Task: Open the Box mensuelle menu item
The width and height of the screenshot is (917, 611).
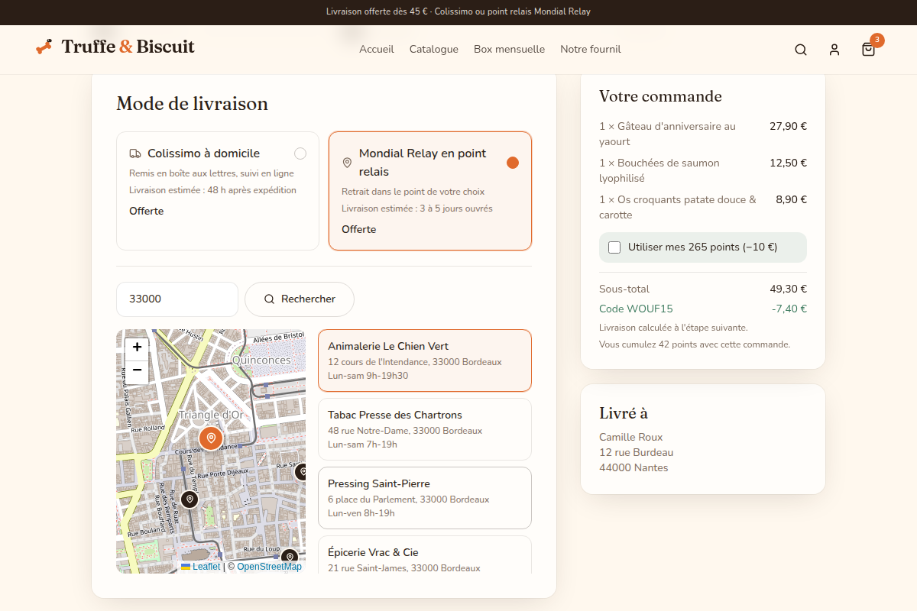Action: coord(509,50)
